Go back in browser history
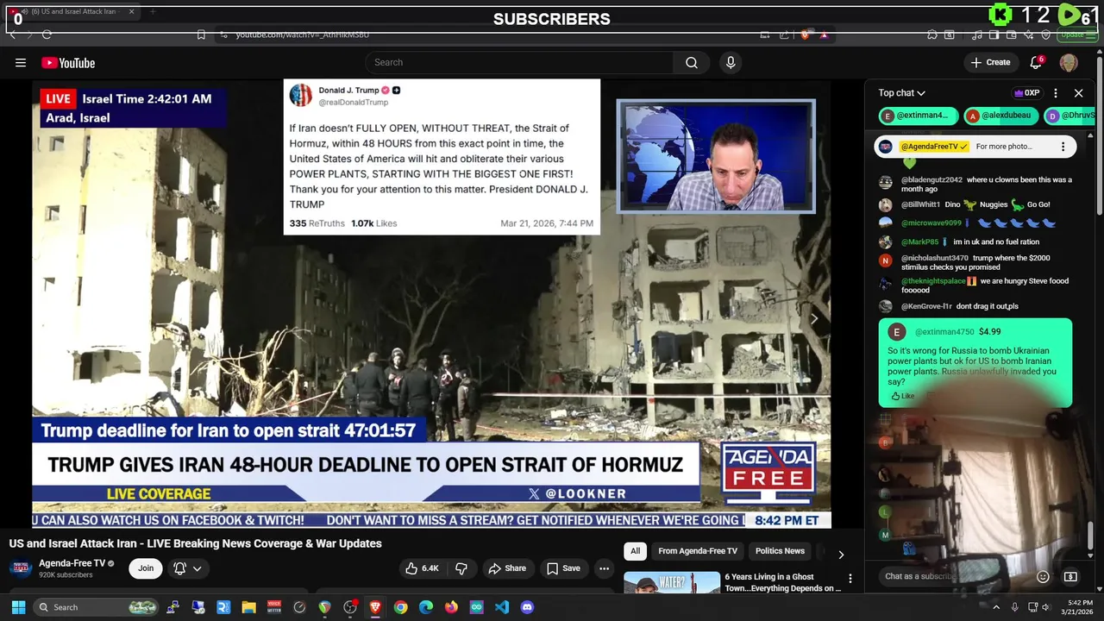 click(12, 34)
